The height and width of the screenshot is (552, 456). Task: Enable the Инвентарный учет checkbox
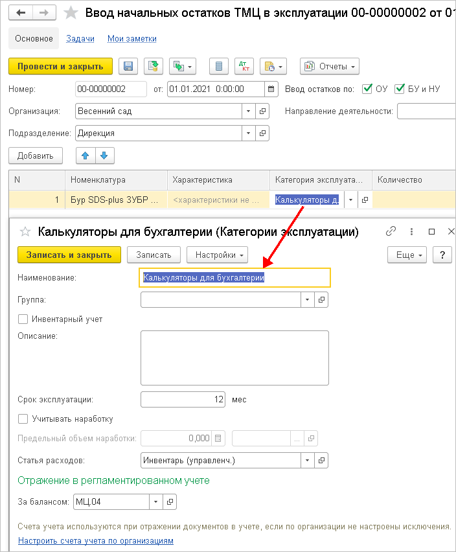(x=23, y=319)
